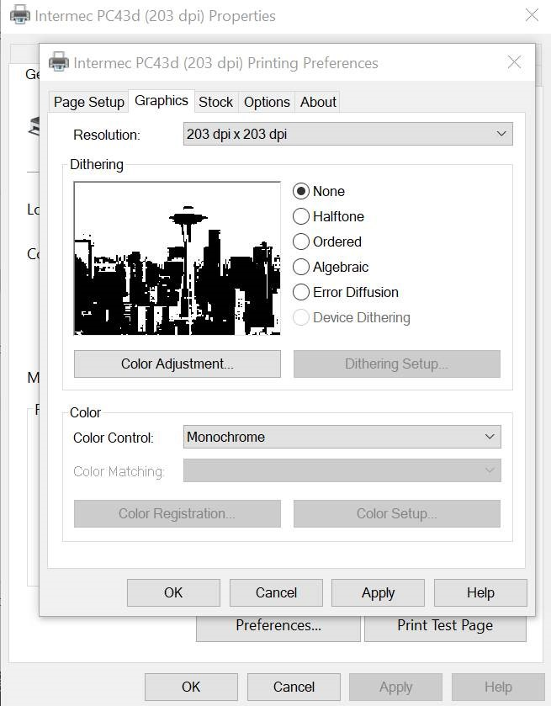View the About tab
The height and width of the screenshot is (706, 551).
(318, 102)
